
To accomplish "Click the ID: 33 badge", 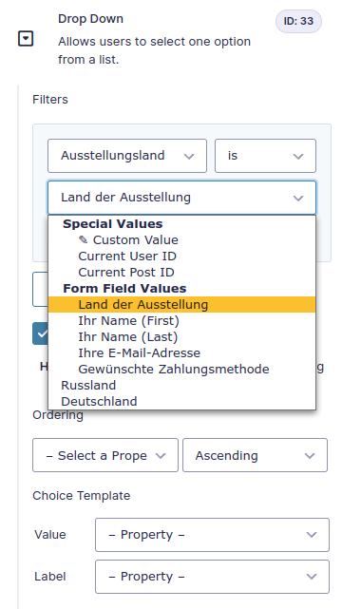I will click(x=298, y=21).
